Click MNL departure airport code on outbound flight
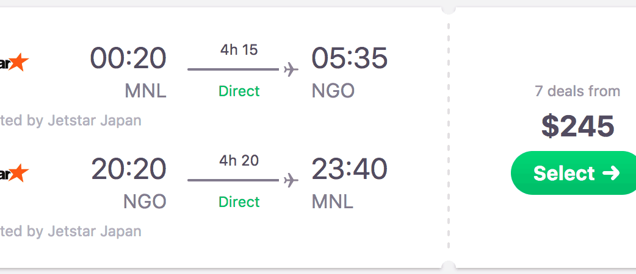 [x=145, y=91]
